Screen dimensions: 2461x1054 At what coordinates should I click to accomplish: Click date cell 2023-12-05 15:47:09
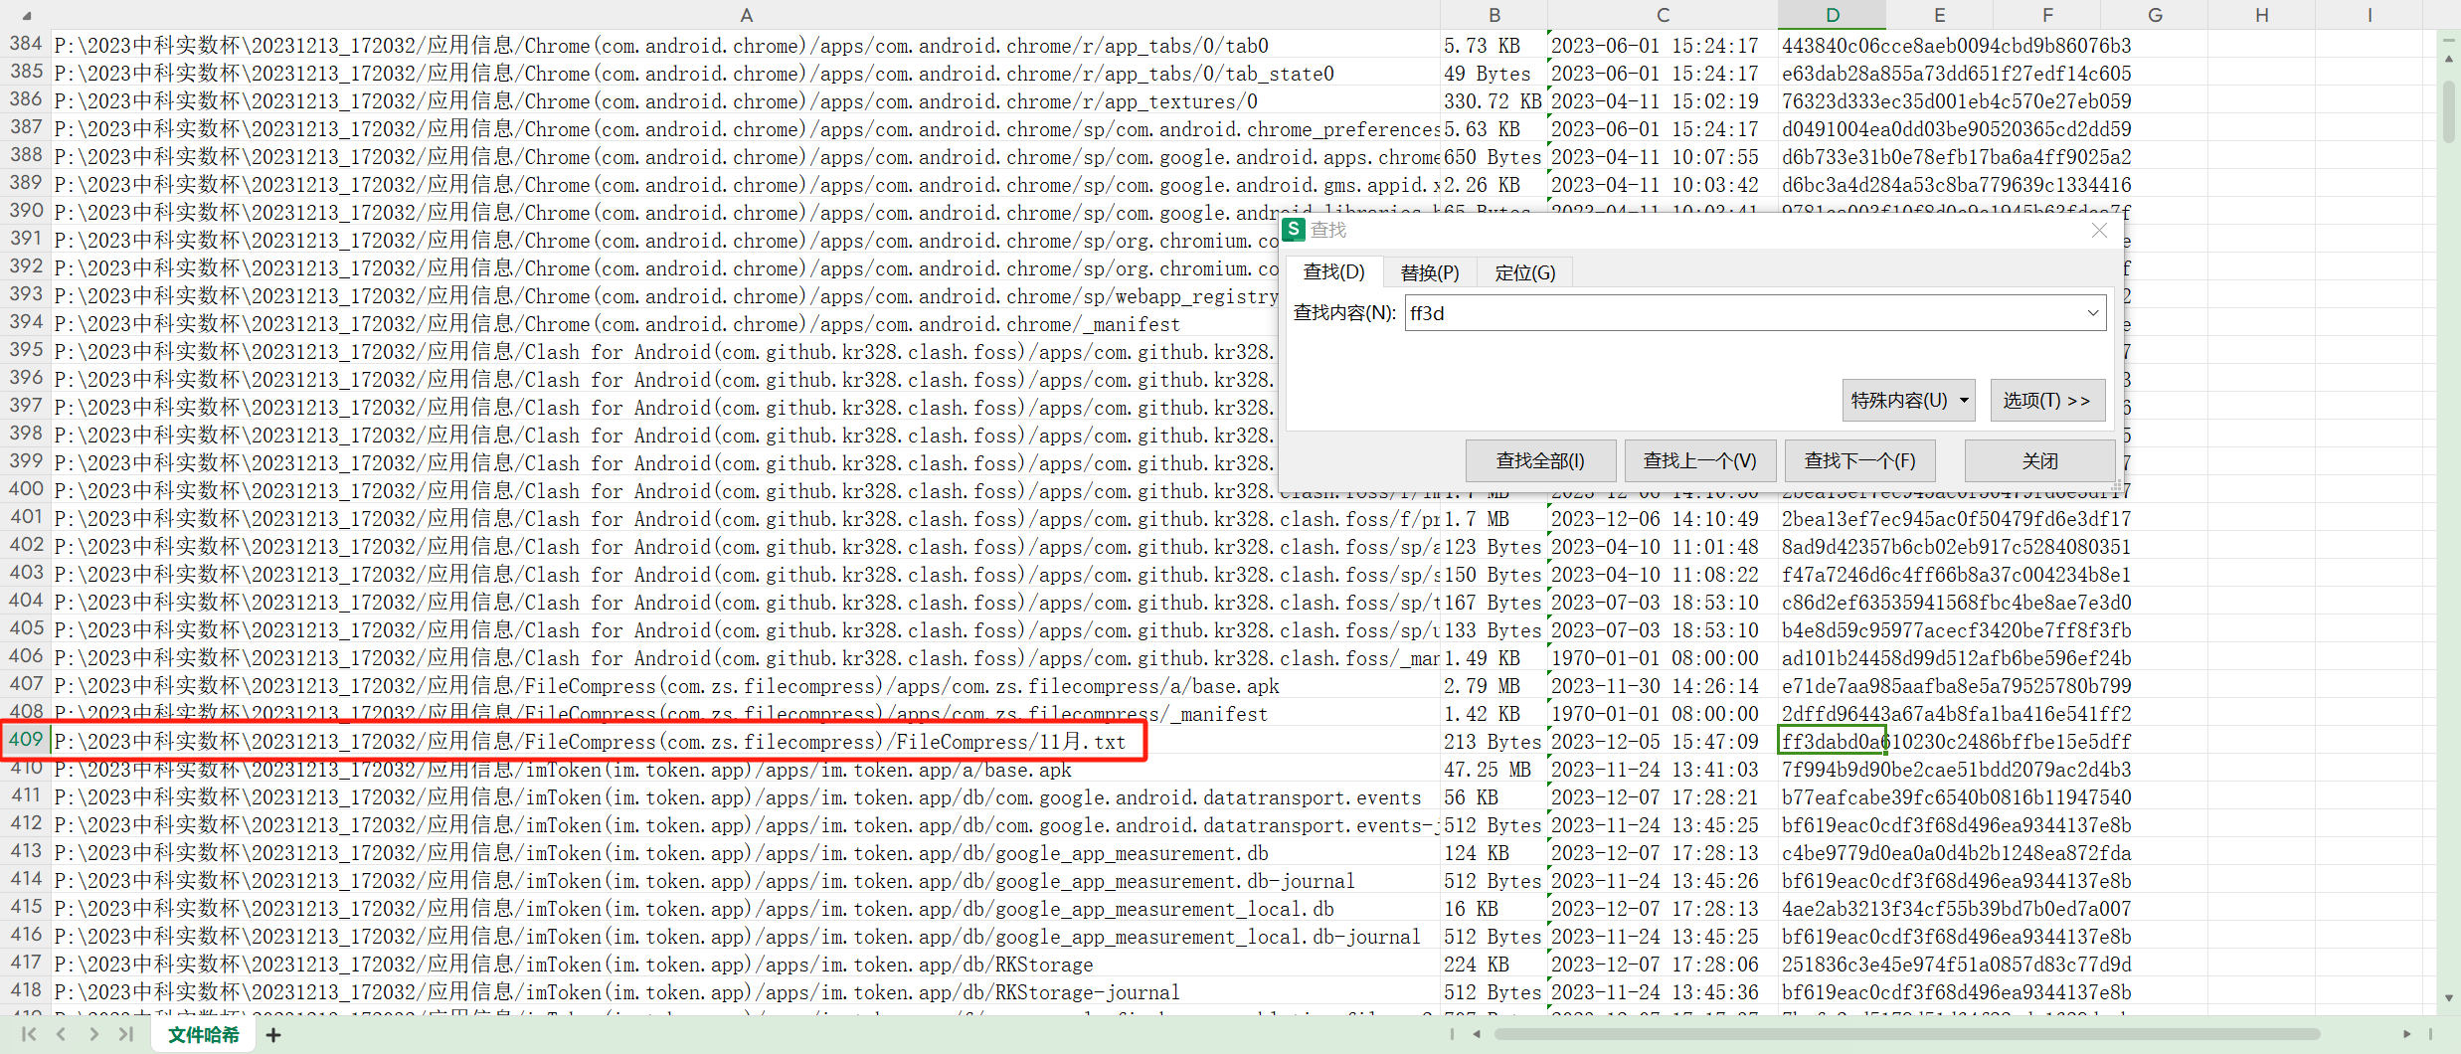[x=1663, y=742]
